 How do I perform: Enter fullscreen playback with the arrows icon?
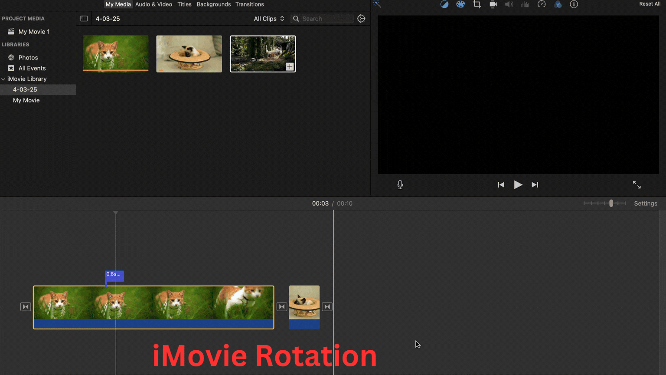click(637, 185)
